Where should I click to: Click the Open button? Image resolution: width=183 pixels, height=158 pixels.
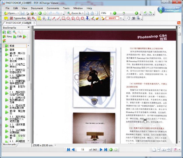(x=10, y=13)
